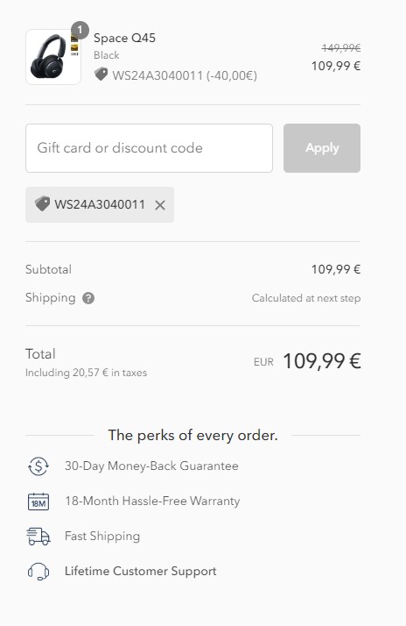Click the applied code chip WS24A3040011
Image resolution: width=406 pixels, height=626 pixels.
[100, 204]
